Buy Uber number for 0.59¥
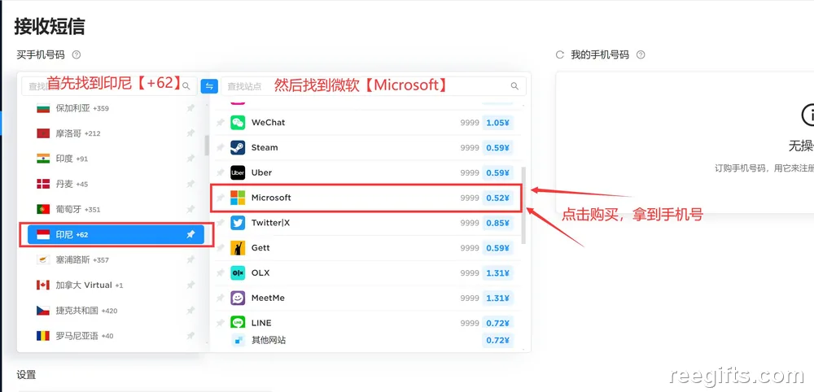Image resolution: width=814 pixels, height=392 pixels. [497, 172]
